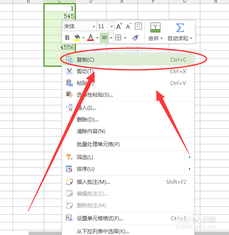The image size is (229, 235).
Task: Click the Sort icon
Action: click(69, 169)
